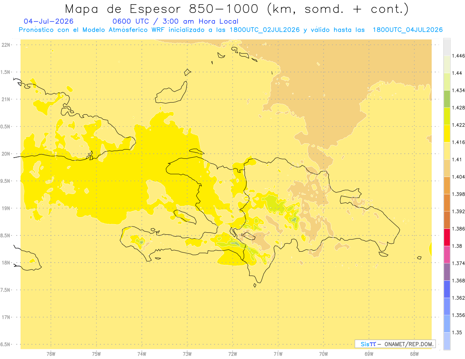Click the '8.5N' latitude label

pos(5,235)
